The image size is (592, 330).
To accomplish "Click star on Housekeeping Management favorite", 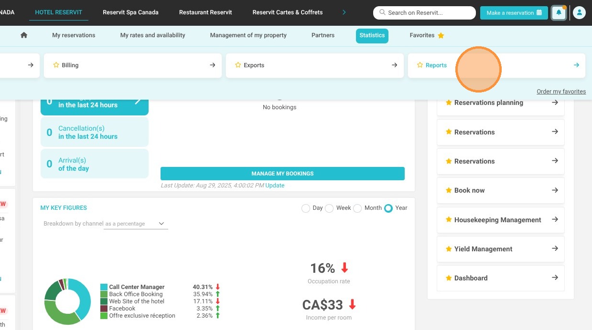I will (449, 220).
